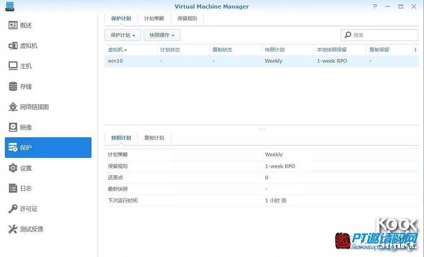Collapse the lower detail panel handle
The image size is (424, 257).
click(x=261, y=129)
